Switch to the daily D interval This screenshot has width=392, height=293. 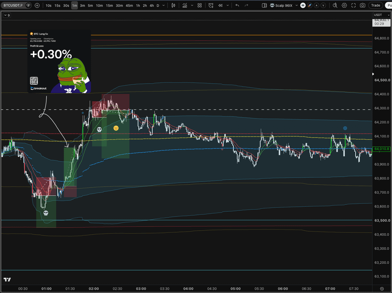(158, 5)
